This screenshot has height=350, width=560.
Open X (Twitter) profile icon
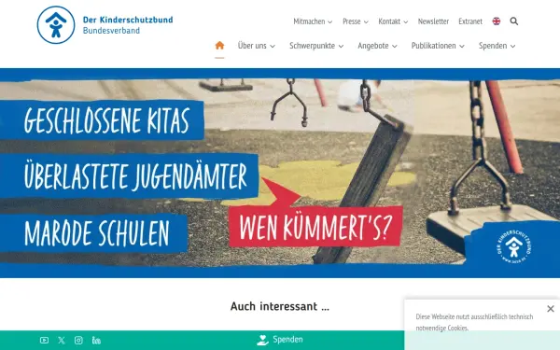62,341
